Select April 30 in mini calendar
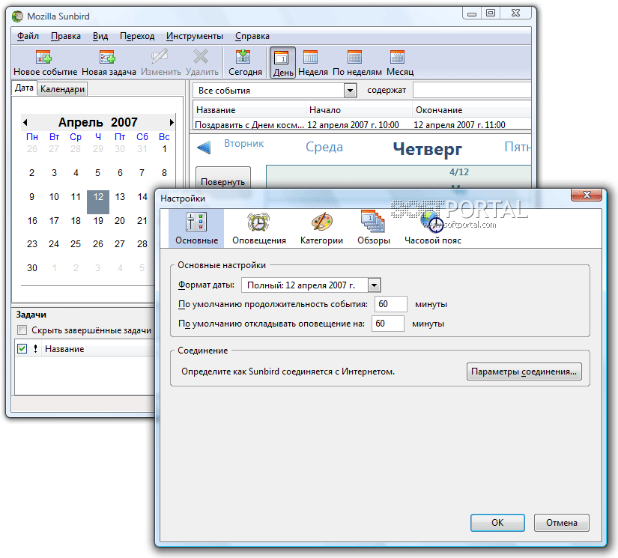 point(32,268)
